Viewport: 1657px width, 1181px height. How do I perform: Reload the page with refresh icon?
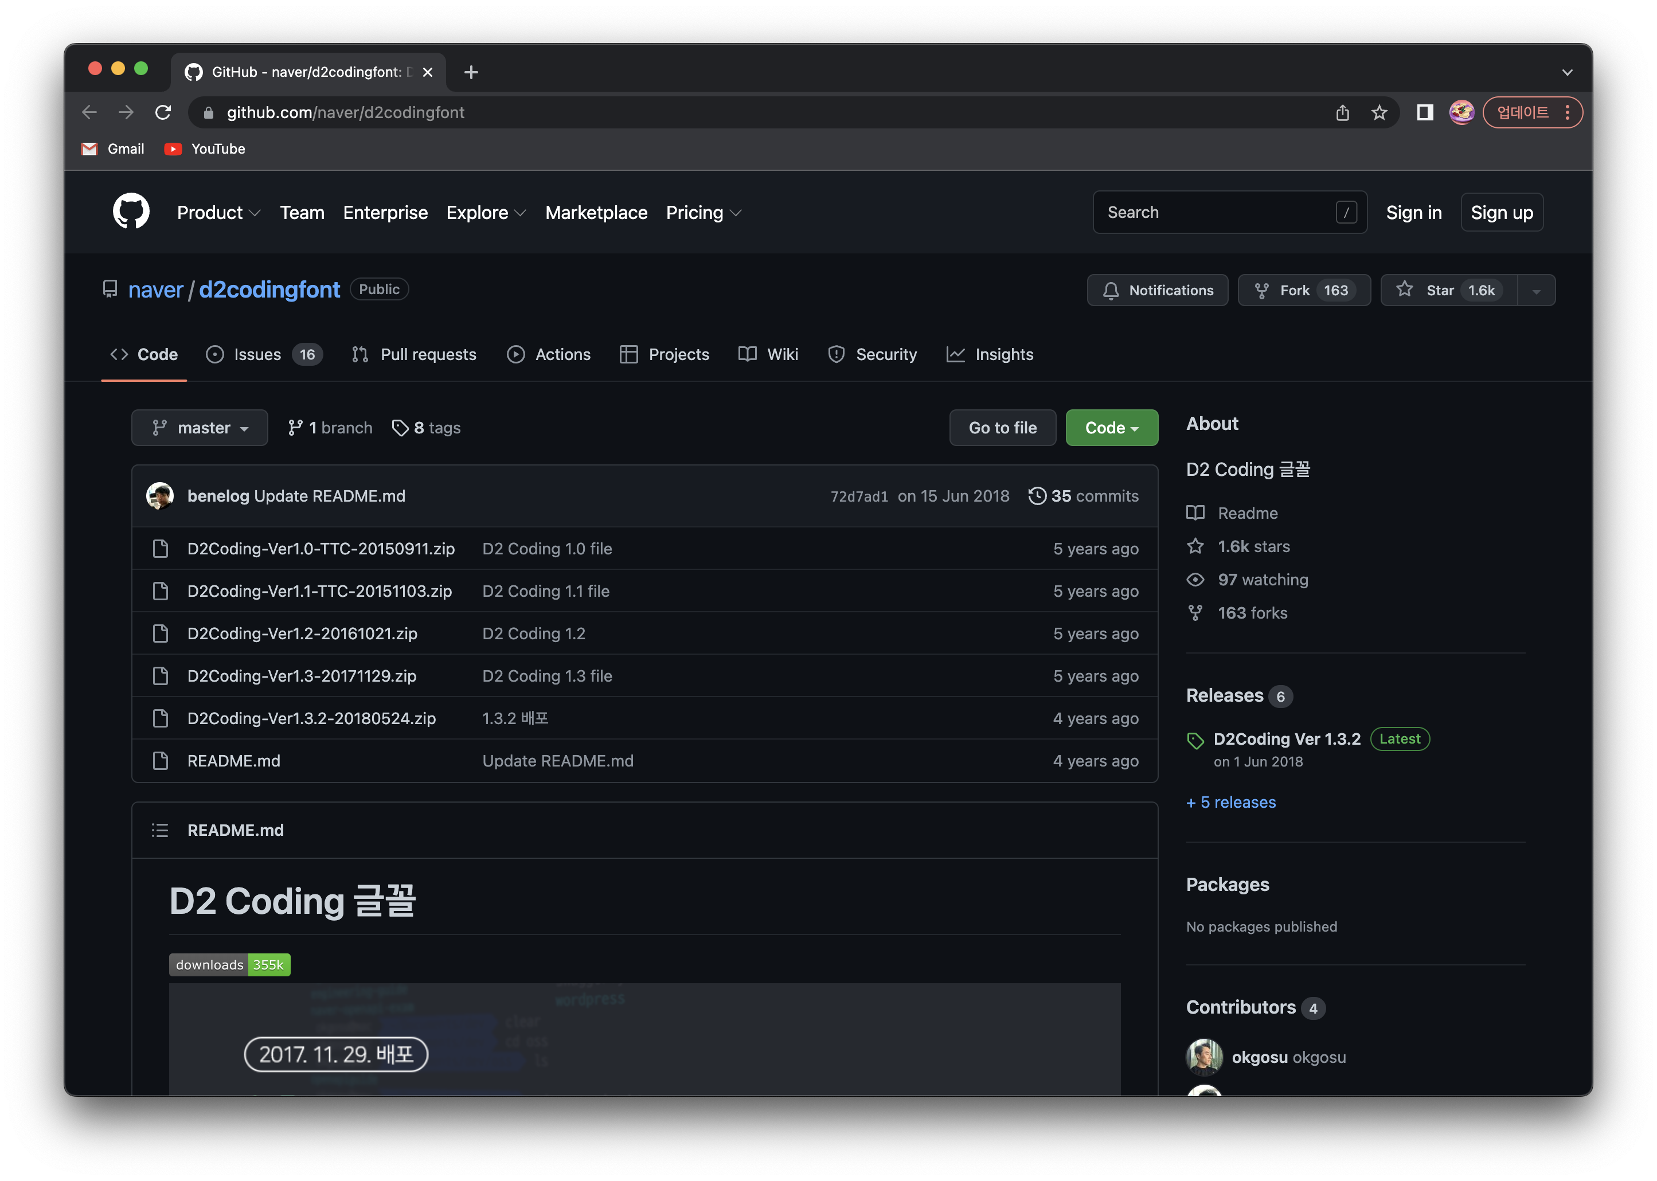coord(163,113)
